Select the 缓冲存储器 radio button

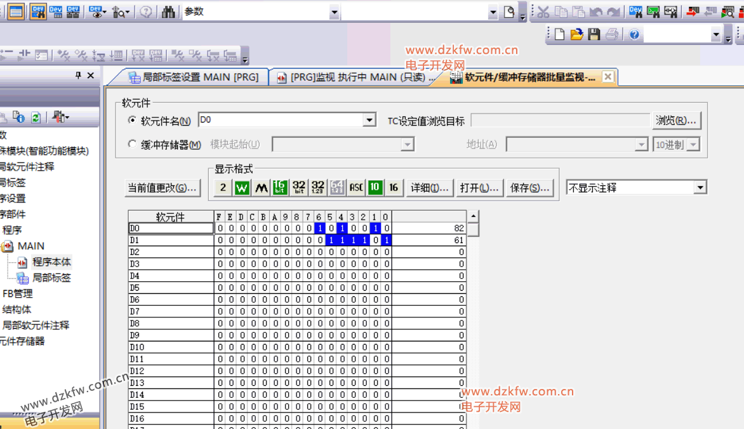[x=132, y=145]
